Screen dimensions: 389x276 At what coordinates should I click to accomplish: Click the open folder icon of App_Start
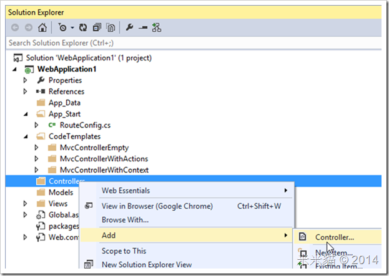coord(41,114)
